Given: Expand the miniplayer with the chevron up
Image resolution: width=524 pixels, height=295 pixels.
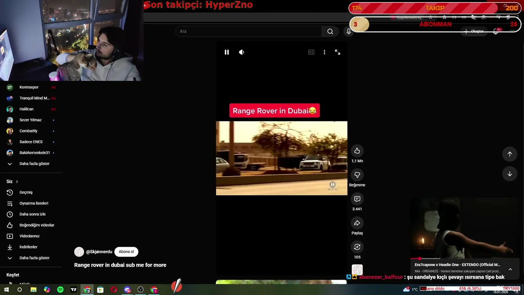Looking at the screenshot, I should pyautogui.click(x=510, y=269).
